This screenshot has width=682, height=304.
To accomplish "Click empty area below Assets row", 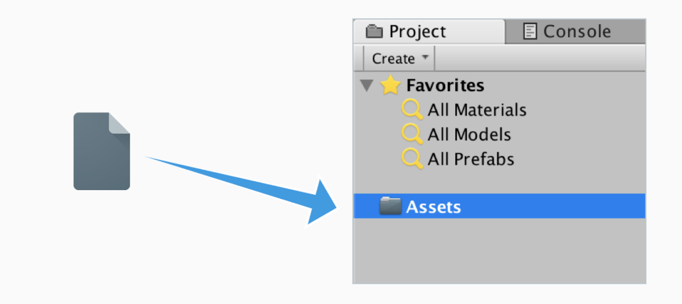I will (499, 251).
